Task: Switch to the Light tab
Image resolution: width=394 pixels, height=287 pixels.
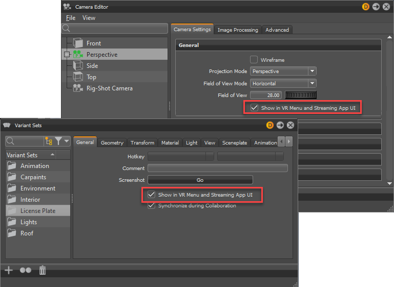Action: (192, 143)
